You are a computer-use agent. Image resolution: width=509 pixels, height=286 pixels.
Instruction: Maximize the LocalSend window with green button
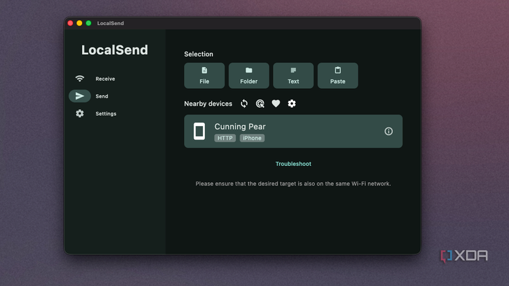click(89, 23)
